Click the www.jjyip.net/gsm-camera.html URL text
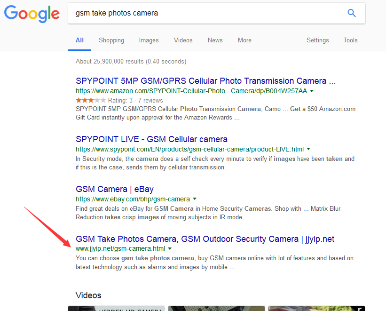This screenshot has width=386, height=311. [x=120, y=248]
